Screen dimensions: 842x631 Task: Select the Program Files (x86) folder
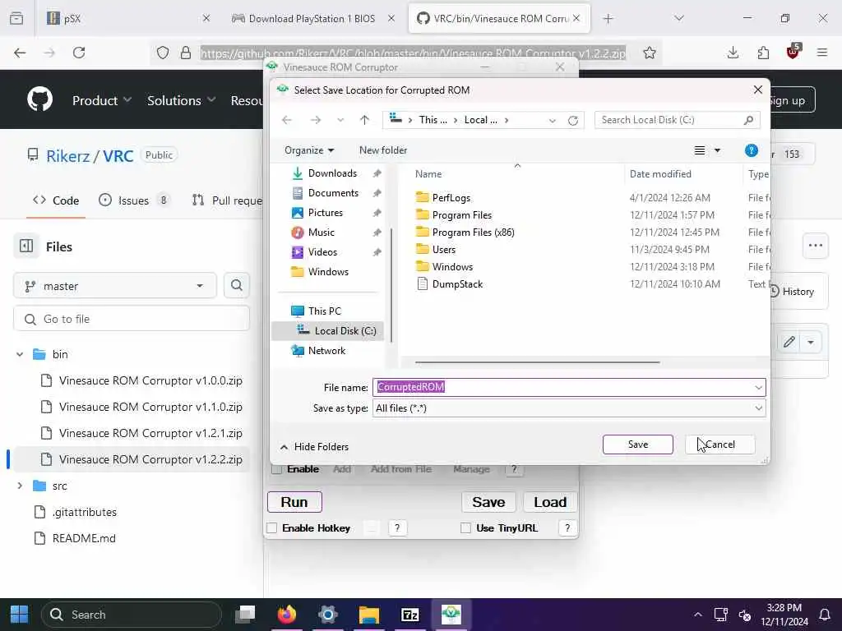tap(473, 233)
